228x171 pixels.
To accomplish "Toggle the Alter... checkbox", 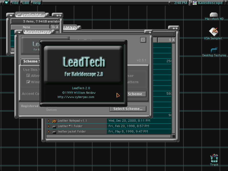I will click(x=28, y=76).
